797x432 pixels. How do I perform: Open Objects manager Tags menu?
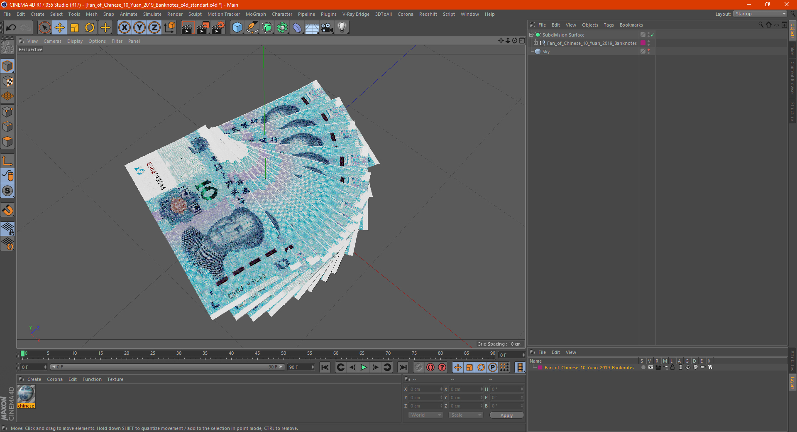(x=609, y=25)
